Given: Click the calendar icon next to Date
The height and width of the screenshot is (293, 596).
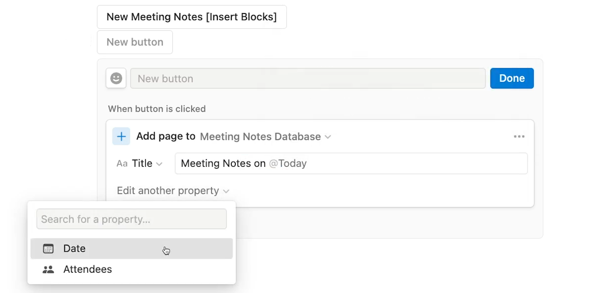Looking at the screenshot, I should coord(48,249).
